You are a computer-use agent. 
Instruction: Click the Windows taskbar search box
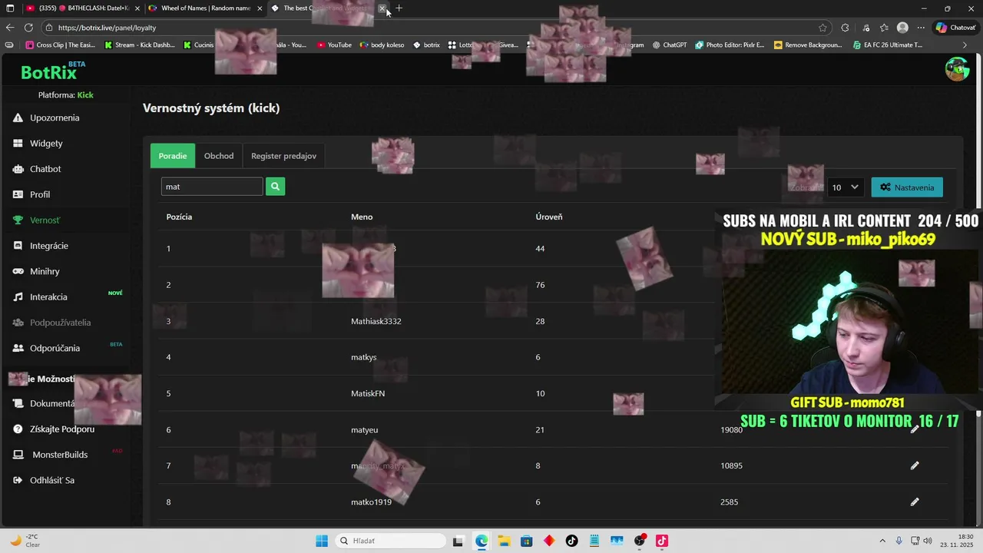pyautogui.click(x=390, y=541)
